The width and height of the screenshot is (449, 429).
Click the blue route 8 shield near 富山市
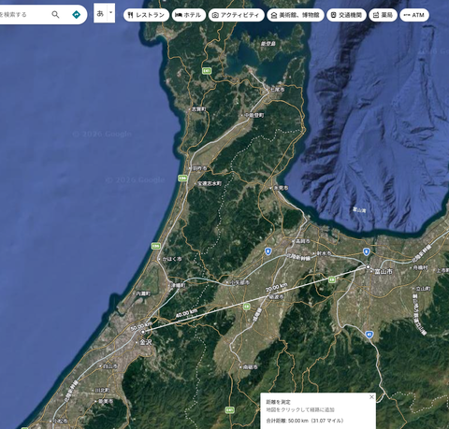pyautogui.click(x=367, y=251)
